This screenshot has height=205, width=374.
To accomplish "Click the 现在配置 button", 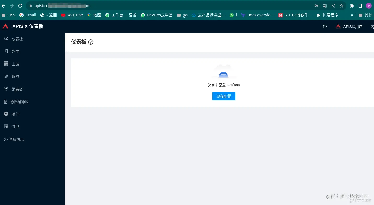I will pos(224,96).
